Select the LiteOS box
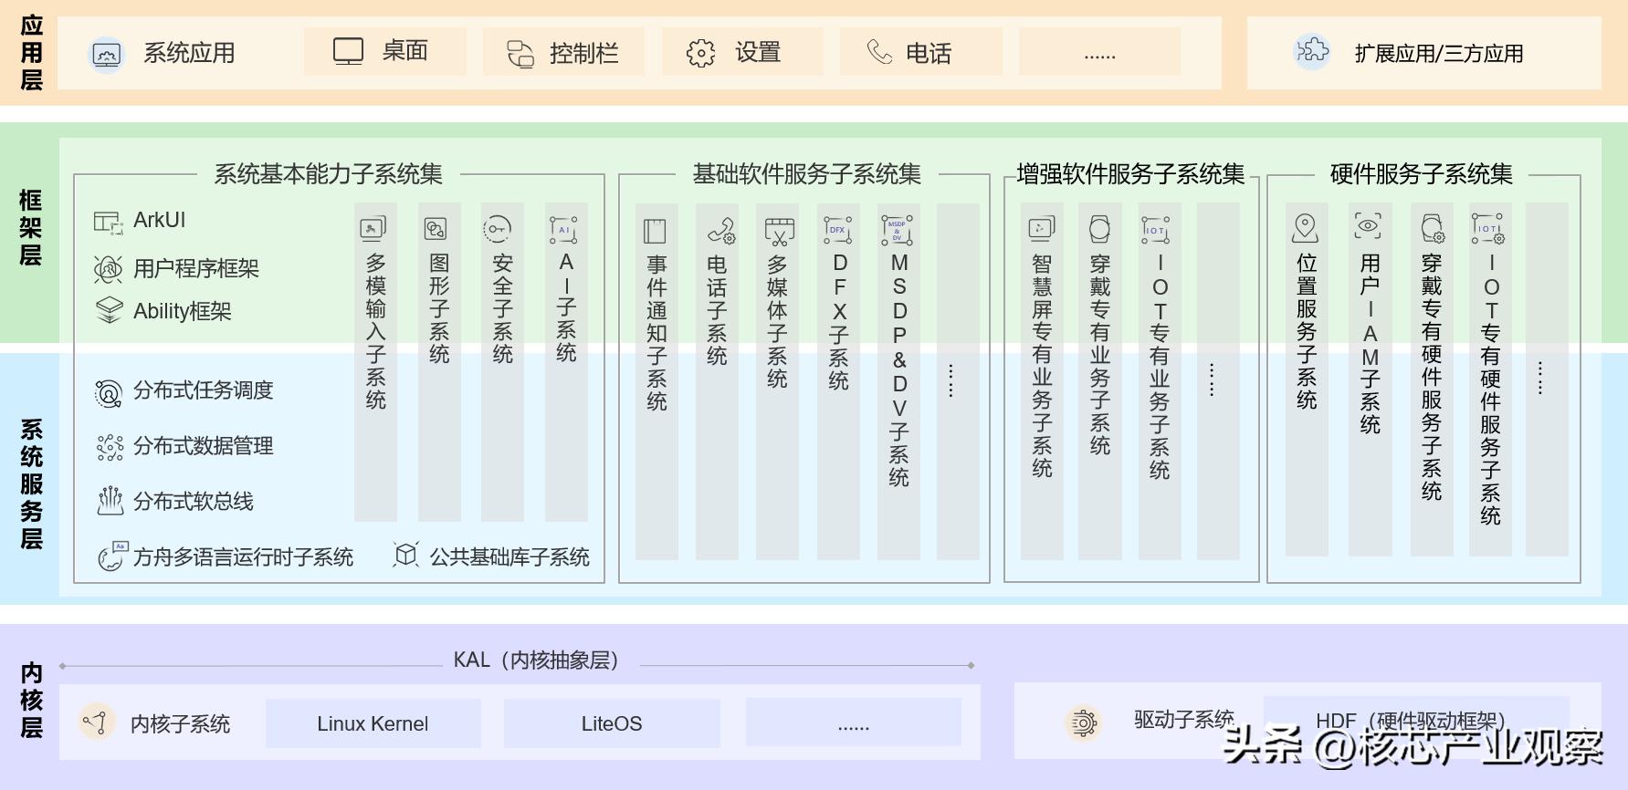The height and width of the screenshot is (790, 1628). point(612,723)
